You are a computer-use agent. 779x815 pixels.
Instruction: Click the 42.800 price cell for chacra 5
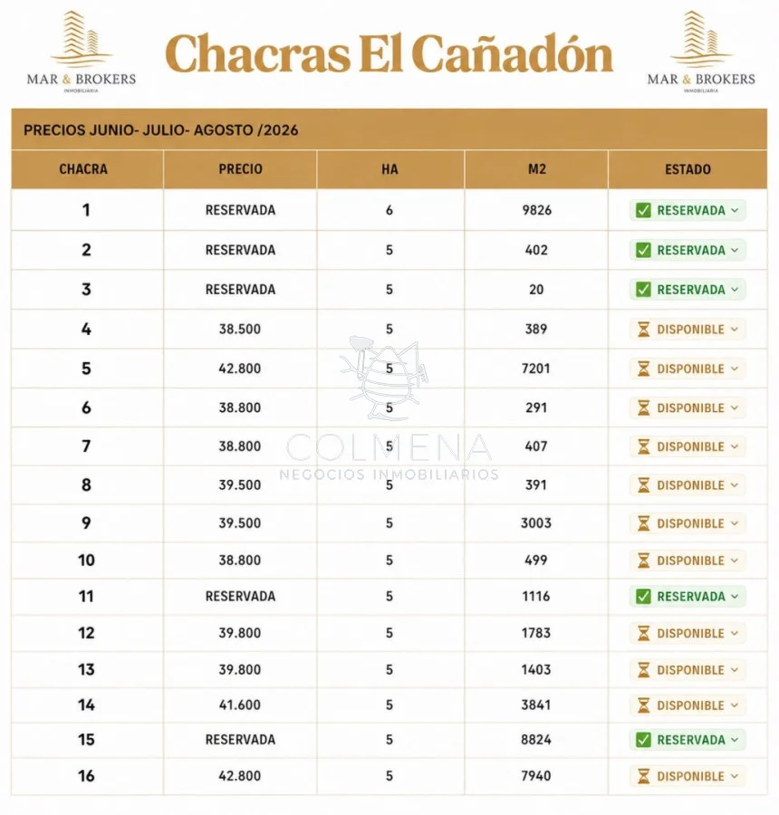[240, 369]
